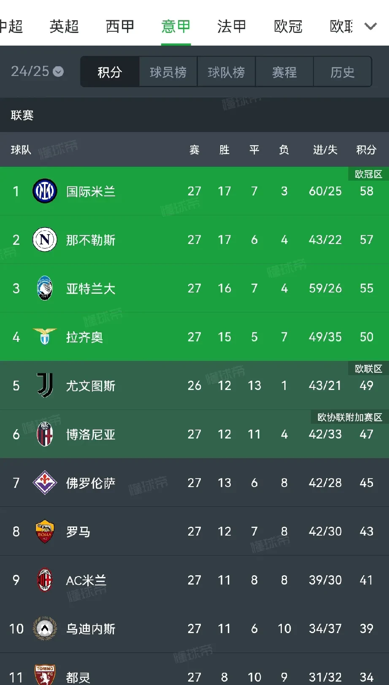Viewport: 389px width, 685px height.
Task: Switch to the 法甲 league tab
Action: tap(231, 26)
